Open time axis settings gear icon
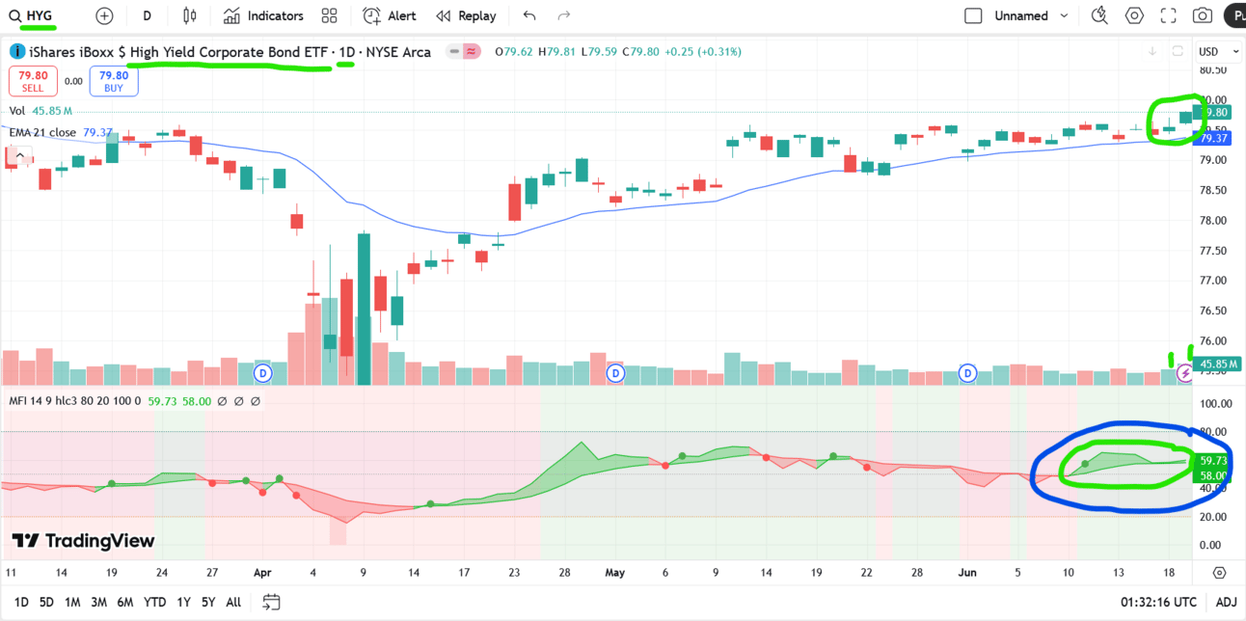1246x621 pixels. (1219, 573)
